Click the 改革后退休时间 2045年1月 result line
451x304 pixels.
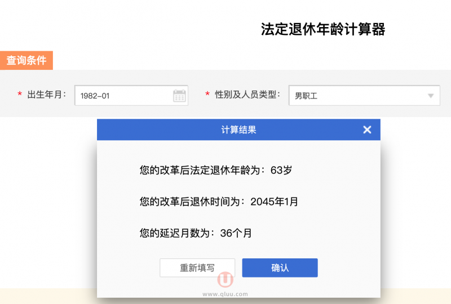point(219,202)
